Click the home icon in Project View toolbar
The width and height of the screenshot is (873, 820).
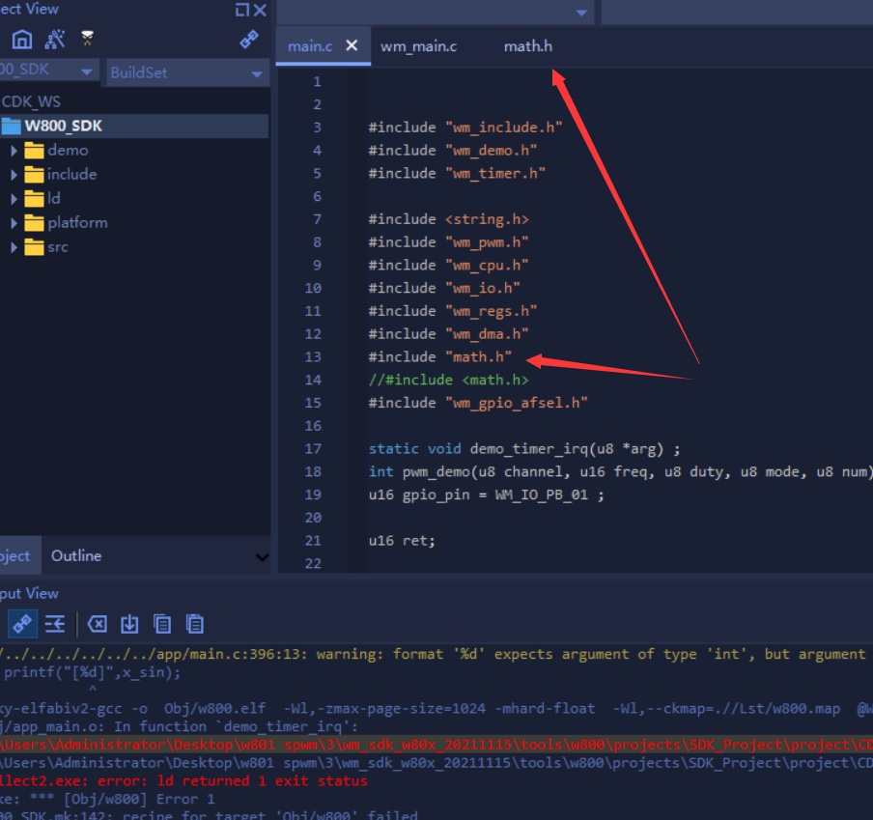pyautogui.click(x=22, y=40)
